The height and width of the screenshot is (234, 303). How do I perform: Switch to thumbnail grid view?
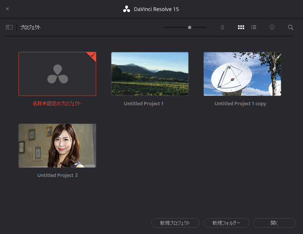point(241,27)
